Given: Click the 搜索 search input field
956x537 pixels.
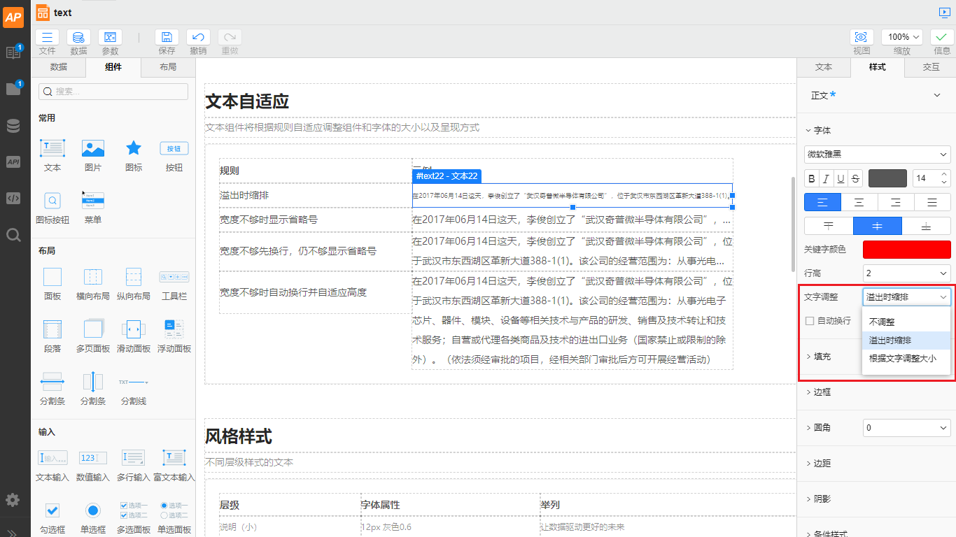Looking at the screenshot, I should coord(112,91).
